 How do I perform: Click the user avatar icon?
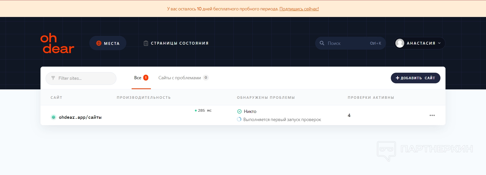(400, 43)
